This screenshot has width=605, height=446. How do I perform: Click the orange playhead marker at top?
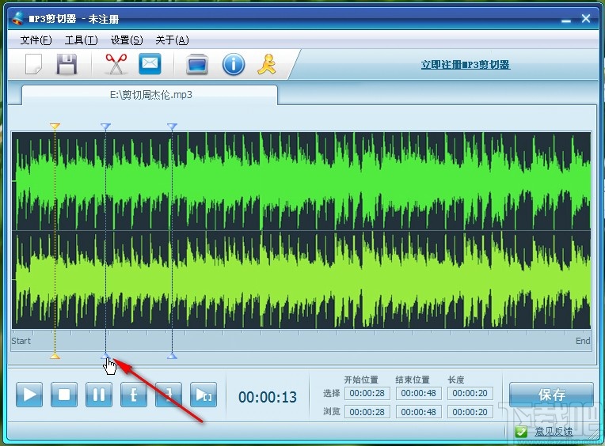(55, 126)
